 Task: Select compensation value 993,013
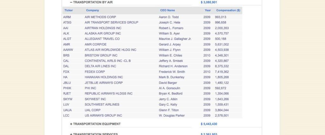coord(220,17)
